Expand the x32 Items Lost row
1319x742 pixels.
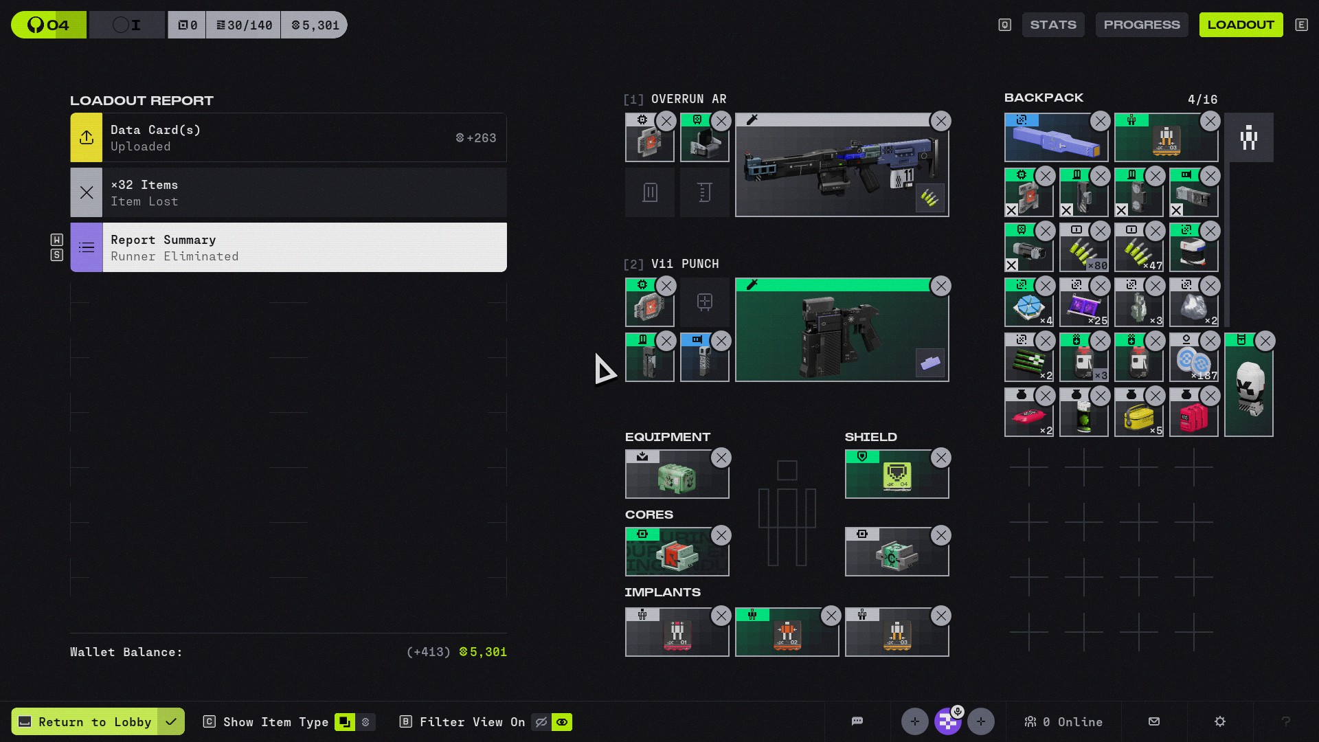pos(289,192)
